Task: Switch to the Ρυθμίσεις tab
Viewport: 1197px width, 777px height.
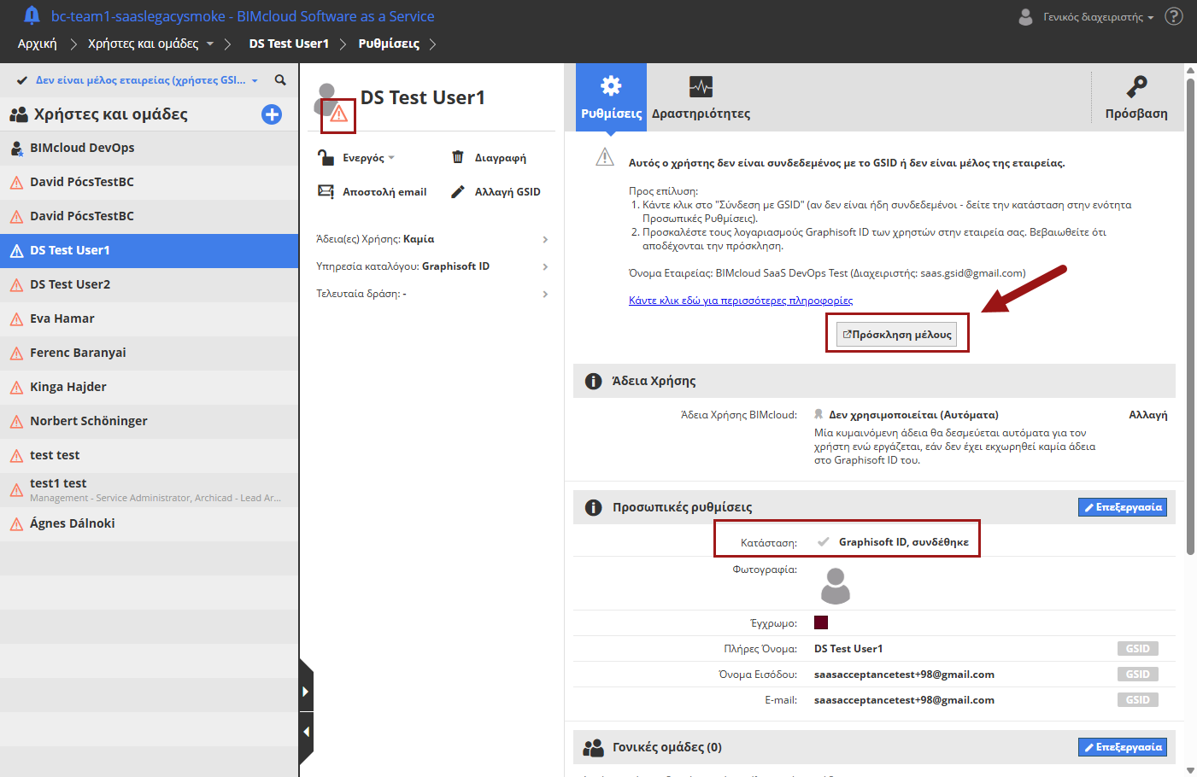Action: [611, 97]
